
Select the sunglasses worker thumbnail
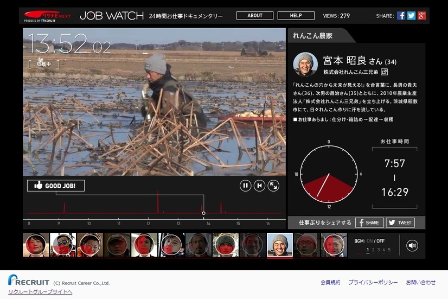pyautogui.click(x=63, y=245)
